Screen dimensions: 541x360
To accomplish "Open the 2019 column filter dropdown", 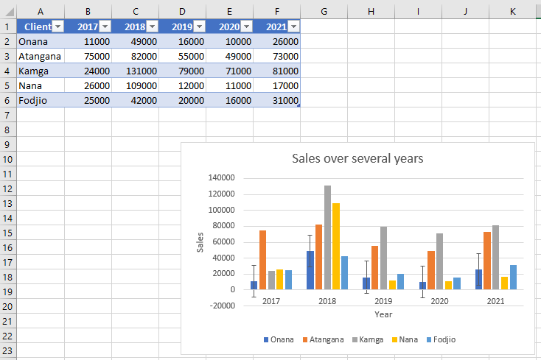I will click(x=200, y=27).
